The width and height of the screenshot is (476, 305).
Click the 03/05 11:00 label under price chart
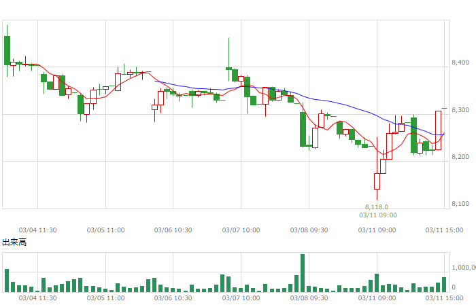click(x=105, y=230)
